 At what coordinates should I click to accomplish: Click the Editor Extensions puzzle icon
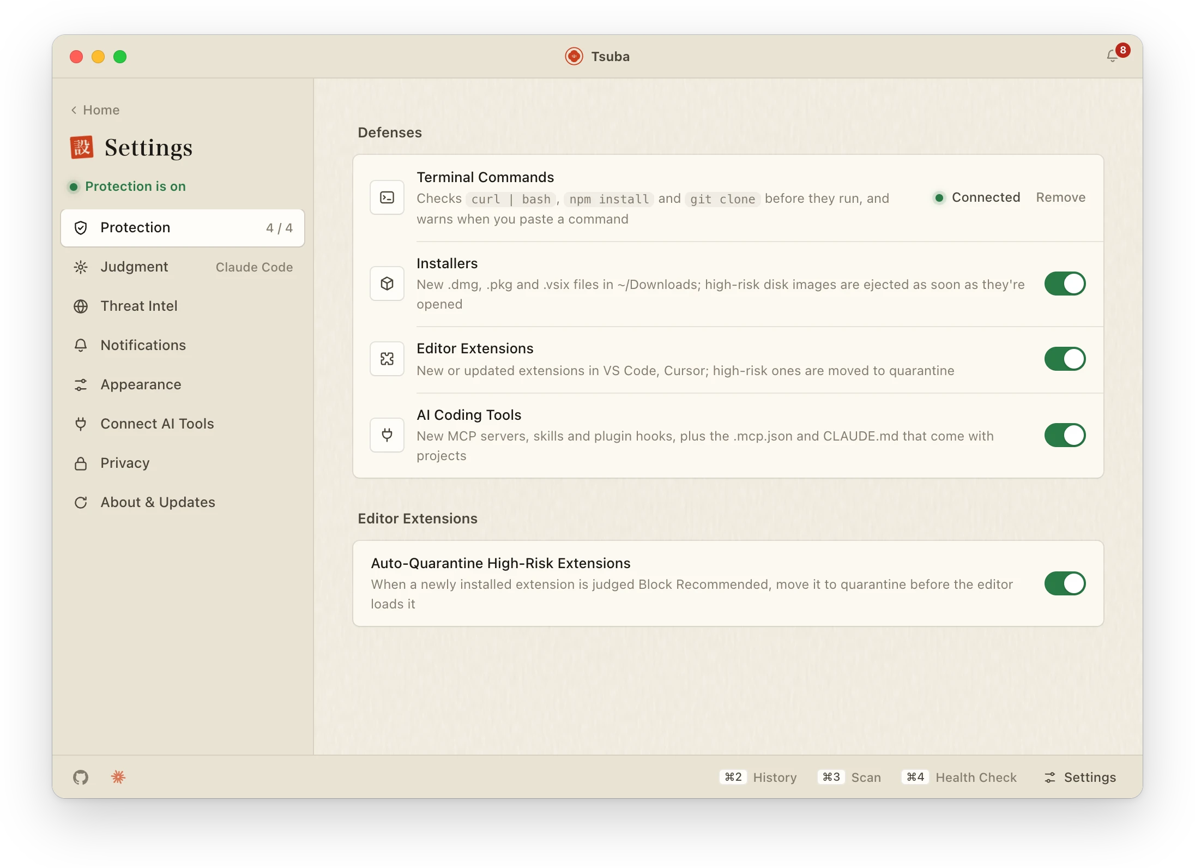coord(387,359)
